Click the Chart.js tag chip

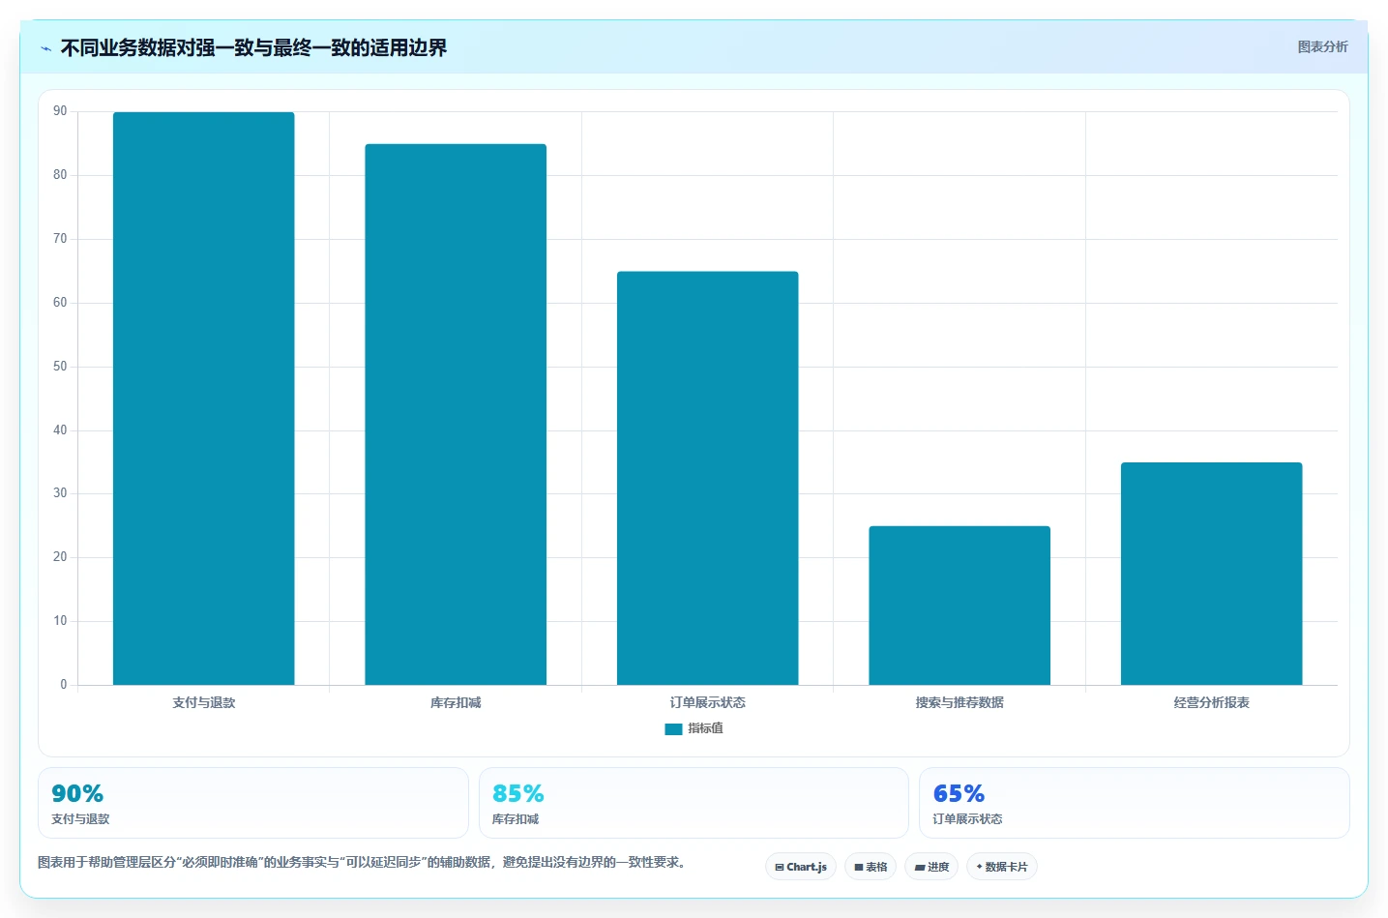(801, 867)
